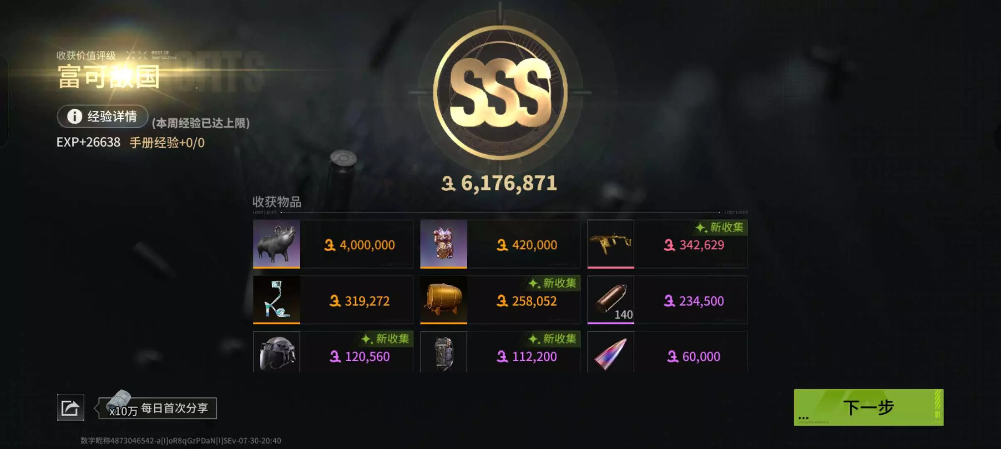The width and height of the screenshot is (1001, 449).
Task: Tap the tactical helmet item icon
Action: pyautogui.click(x=276, y=352)
